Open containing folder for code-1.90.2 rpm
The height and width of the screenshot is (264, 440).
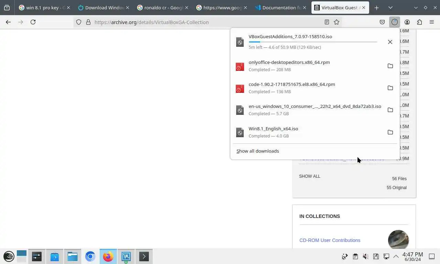[390, 88]
